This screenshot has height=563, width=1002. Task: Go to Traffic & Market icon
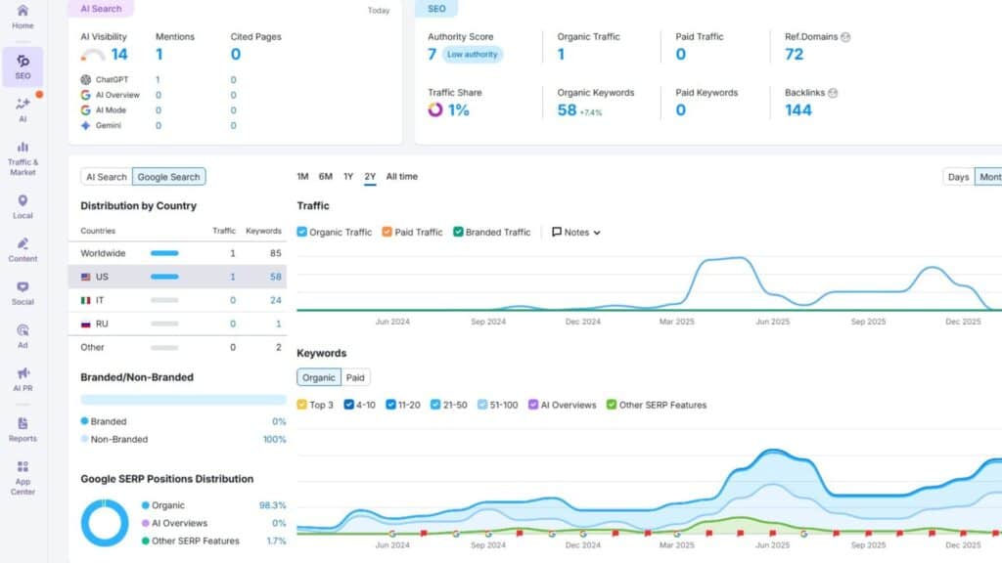point(23,156)
